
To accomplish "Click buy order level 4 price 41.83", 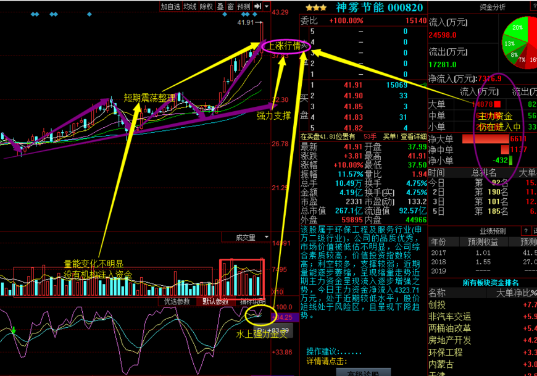I will 353,117.
